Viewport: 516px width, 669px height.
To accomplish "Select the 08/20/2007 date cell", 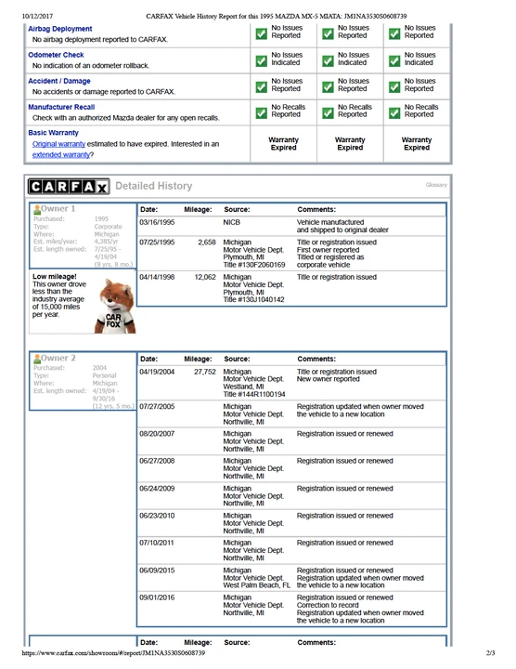I will pyautogui.click(x=157, y=434).
